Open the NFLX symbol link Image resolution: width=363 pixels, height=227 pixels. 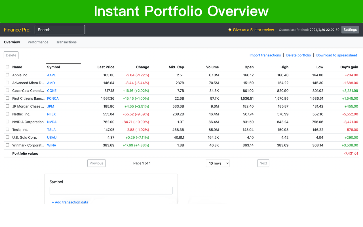52,114
